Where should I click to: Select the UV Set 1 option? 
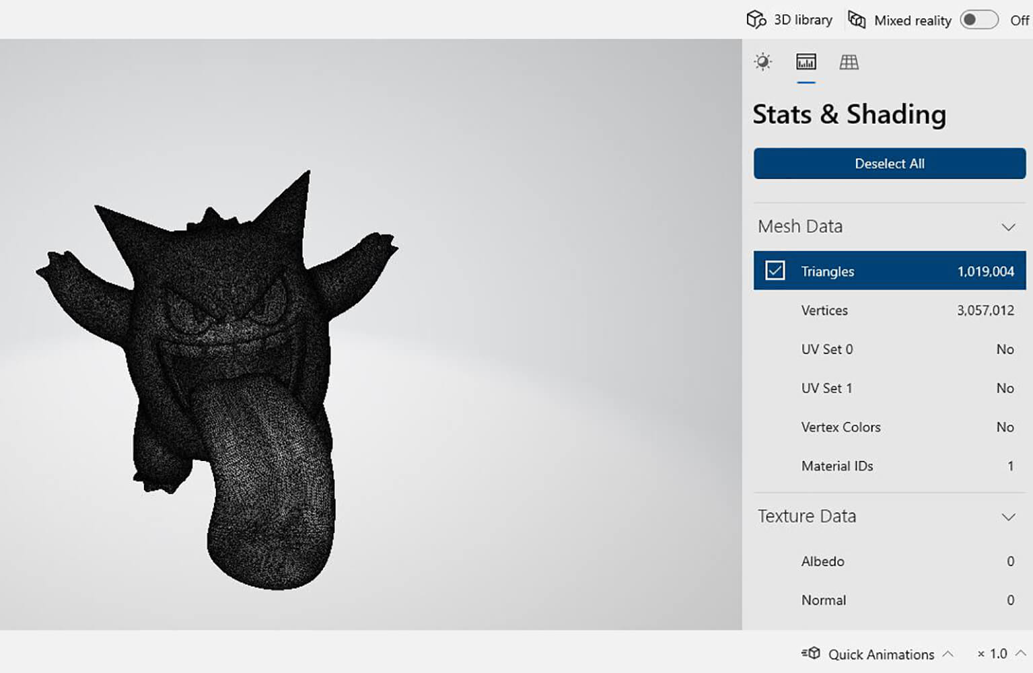(x=889, y=388)
